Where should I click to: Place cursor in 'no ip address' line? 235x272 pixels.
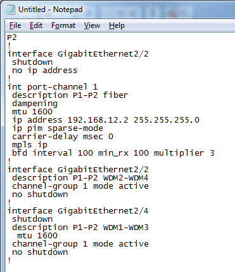click(45, 71)
